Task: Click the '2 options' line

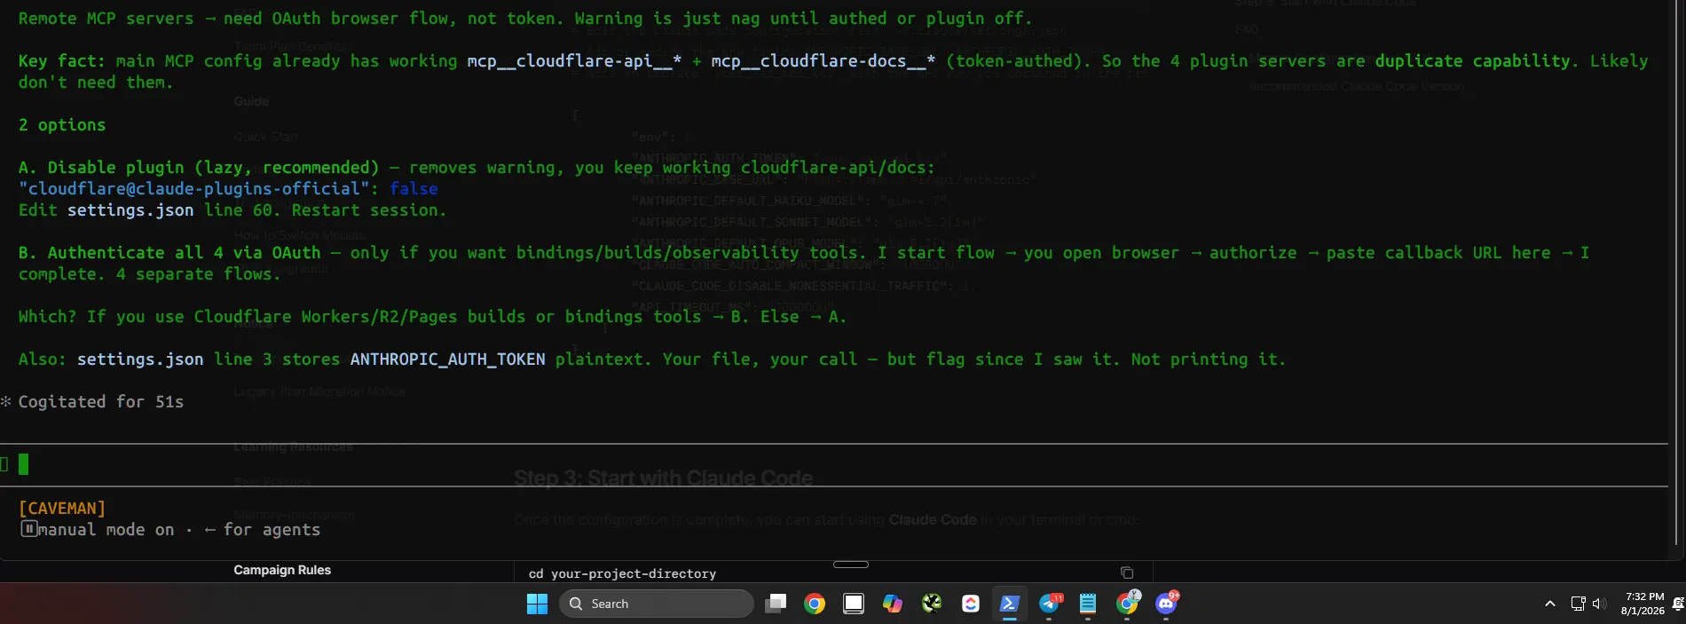Action: coord(62,125)
